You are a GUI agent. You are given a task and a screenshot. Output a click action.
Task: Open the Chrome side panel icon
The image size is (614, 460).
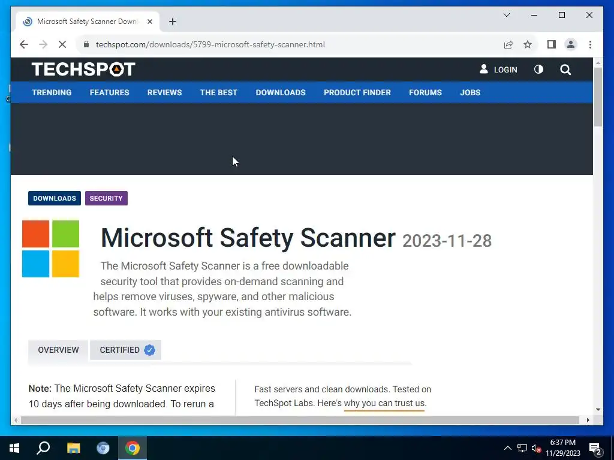552,44
